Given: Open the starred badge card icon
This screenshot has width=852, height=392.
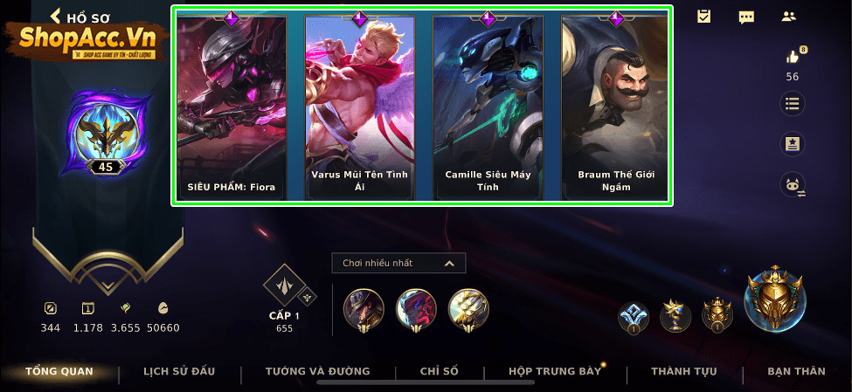Looking at the screenshot, I should coord(793,144).
